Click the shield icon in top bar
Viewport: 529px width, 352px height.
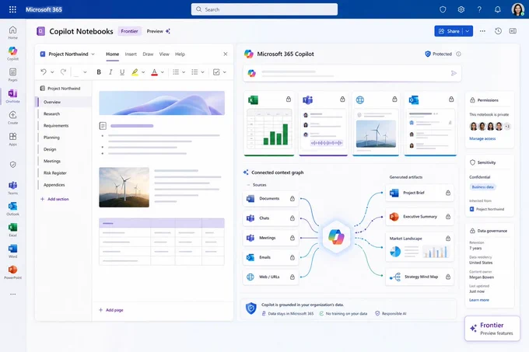coord(443,9)
